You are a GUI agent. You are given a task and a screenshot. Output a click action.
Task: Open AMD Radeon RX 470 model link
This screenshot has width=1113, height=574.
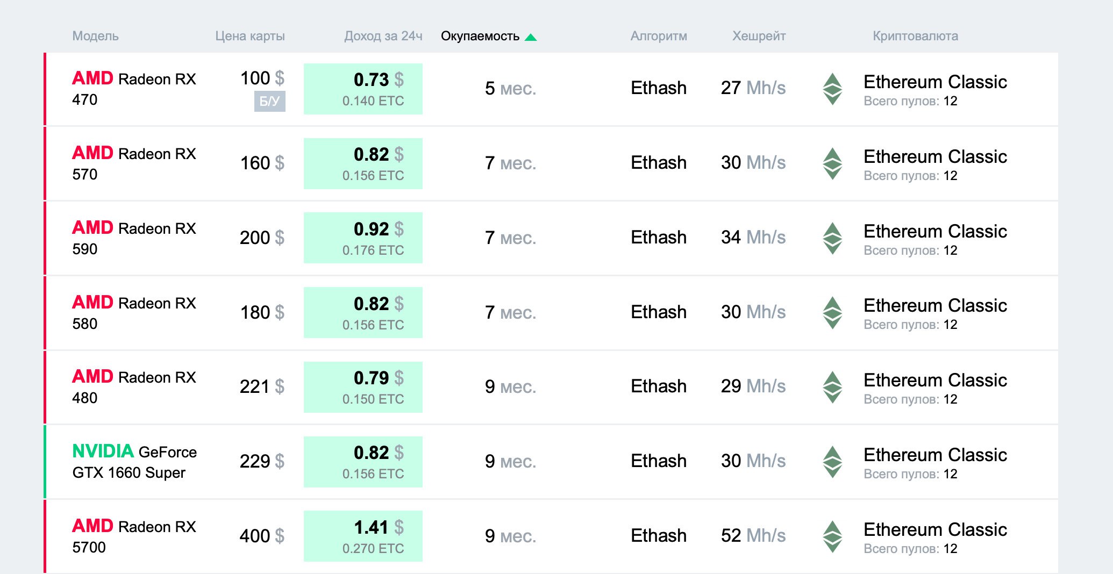click(x=134, y=88)
